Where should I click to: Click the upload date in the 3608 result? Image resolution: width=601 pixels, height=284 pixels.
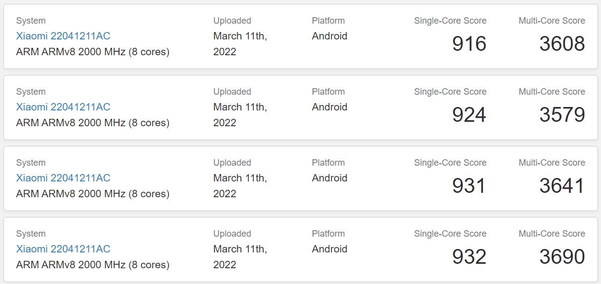[240, 43]
